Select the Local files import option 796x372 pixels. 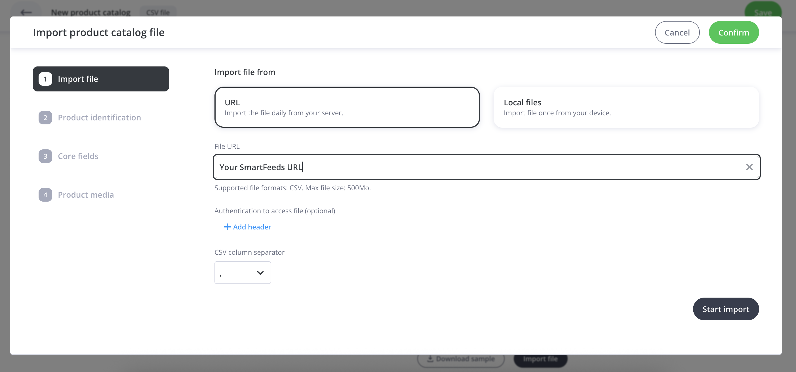tap(626, 107)
